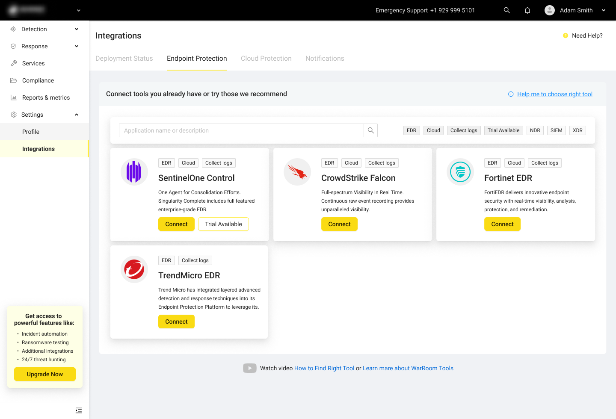Click the SentinelOne purple logo

(x=134, y=172)
